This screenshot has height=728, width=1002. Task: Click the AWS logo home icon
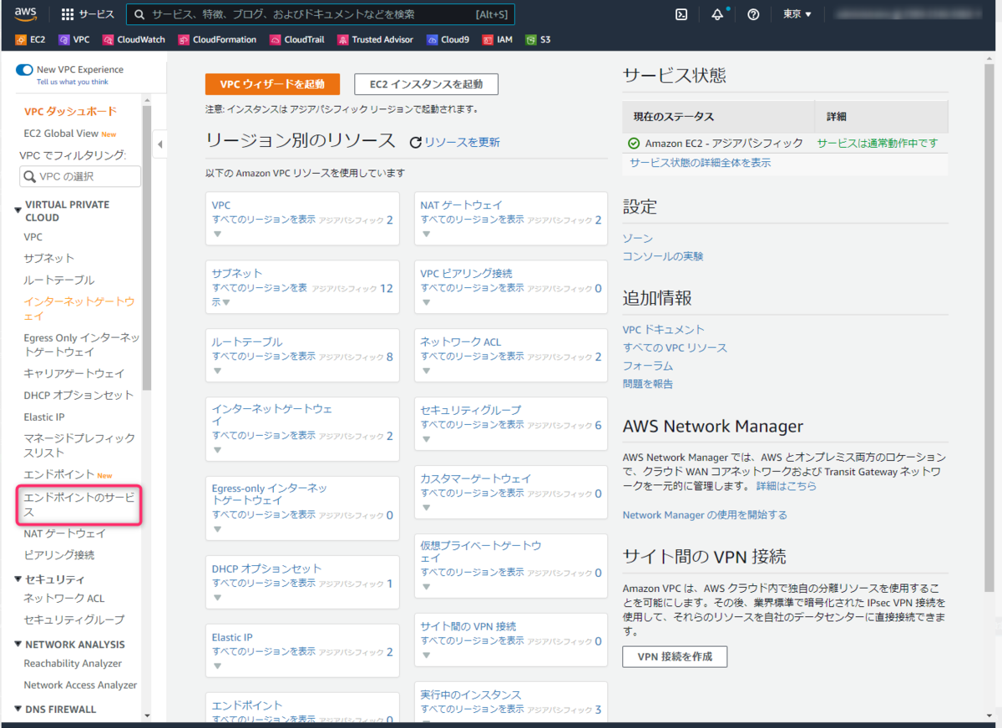[25, 14]
